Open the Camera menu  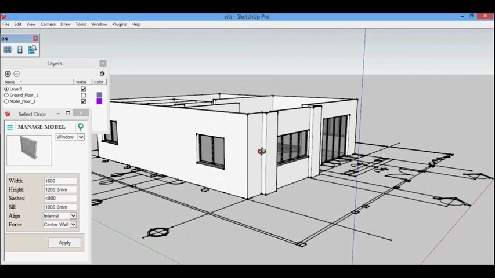48,24
